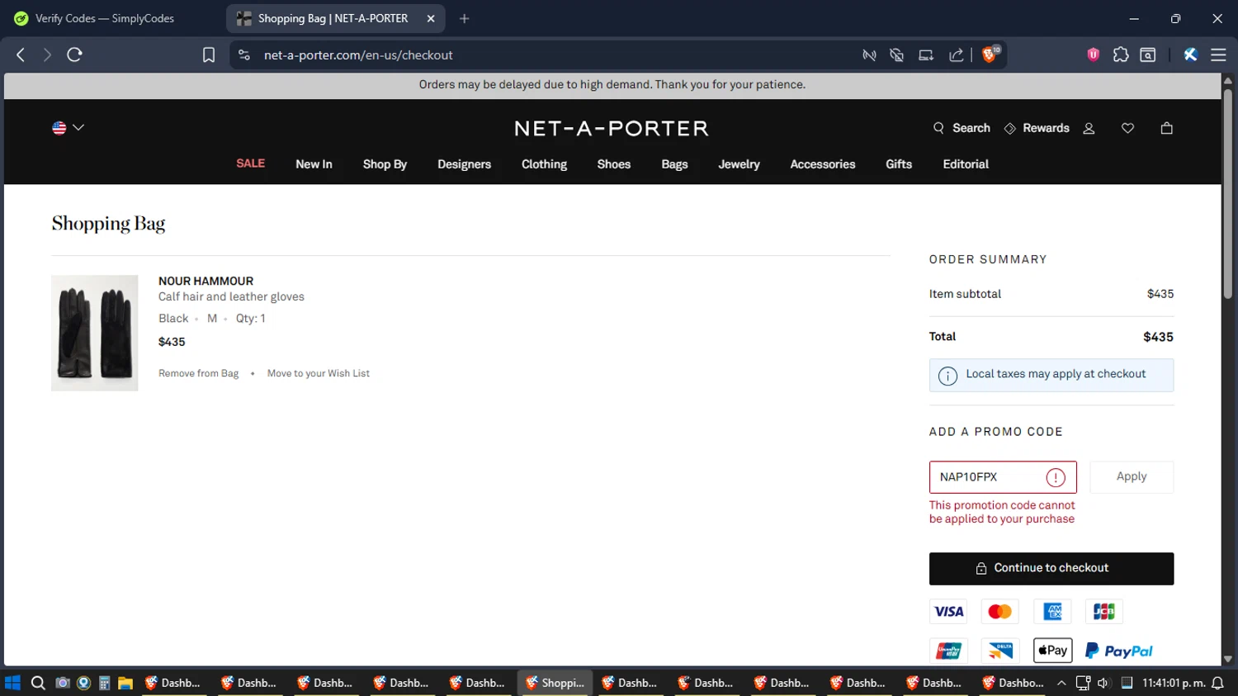Click the red error icon in promo field

click(x=1056, y=477)
